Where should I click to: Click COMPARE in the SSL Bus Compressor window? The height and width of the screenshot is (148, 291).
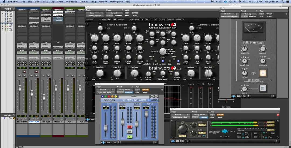click(253, 17)
